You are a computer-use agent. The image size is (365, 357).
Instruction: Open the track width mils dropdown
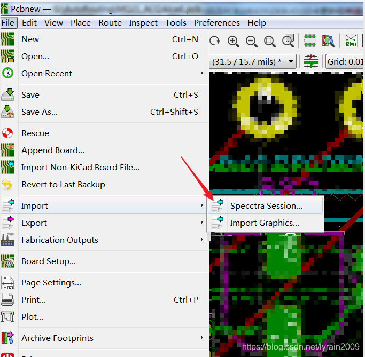pos(253,61)
